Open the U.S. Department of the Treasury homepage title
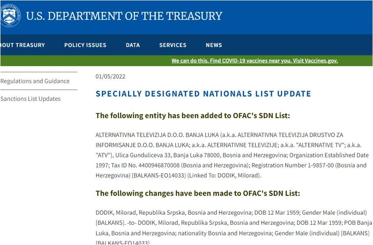Image resolution: width=373 pixels, height=245 pixels. [124, 16]
